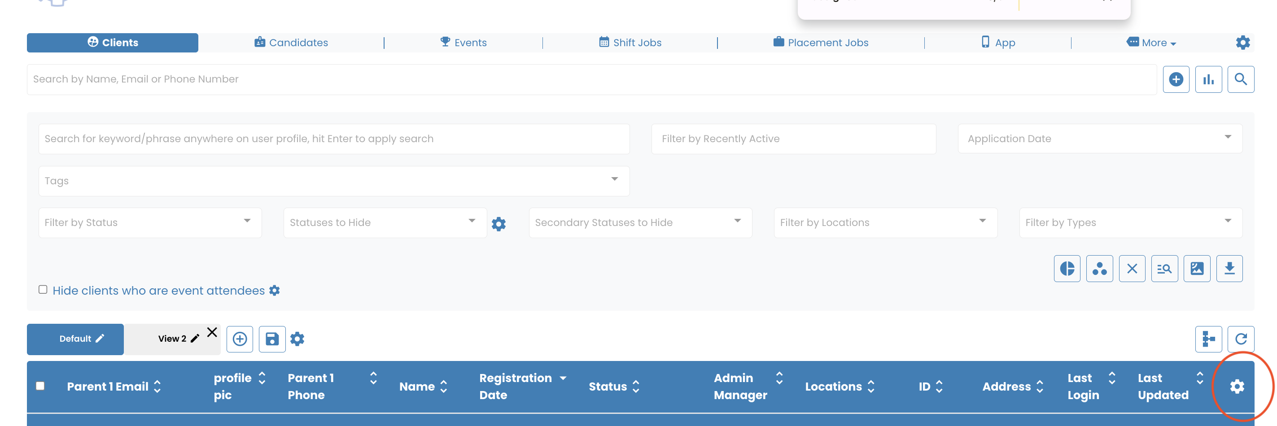Select the View 2 tab
Screen dimensions: 1277x426
pos(172,339)
